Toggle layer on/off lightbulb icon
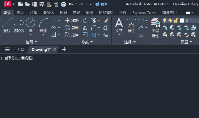The height and width of the screenshot is (118, 199). pyautogui.click(x=164, y=21)
